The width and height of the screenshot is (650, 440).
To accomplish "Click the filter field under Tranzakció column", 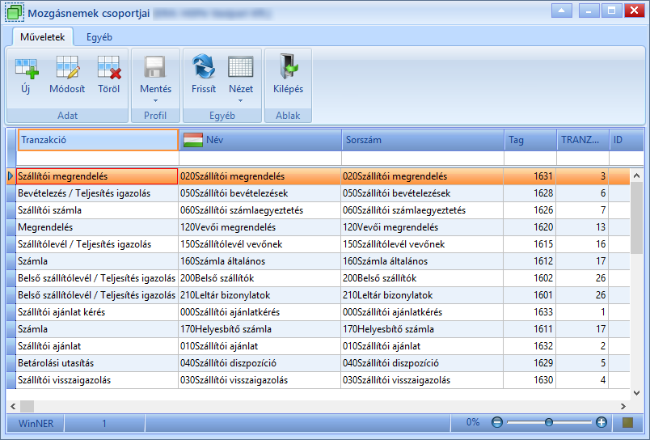I will point(98,159).
